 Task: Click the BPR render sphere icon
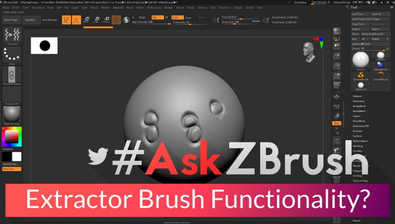point(337,31)
